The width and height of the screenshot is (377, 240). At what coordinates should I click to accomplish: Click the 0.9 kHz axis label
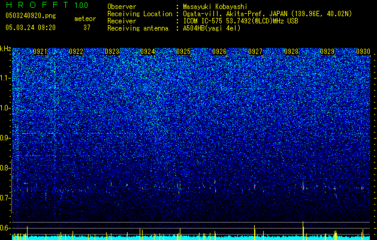pyautogui.click(x=5, y=138)
